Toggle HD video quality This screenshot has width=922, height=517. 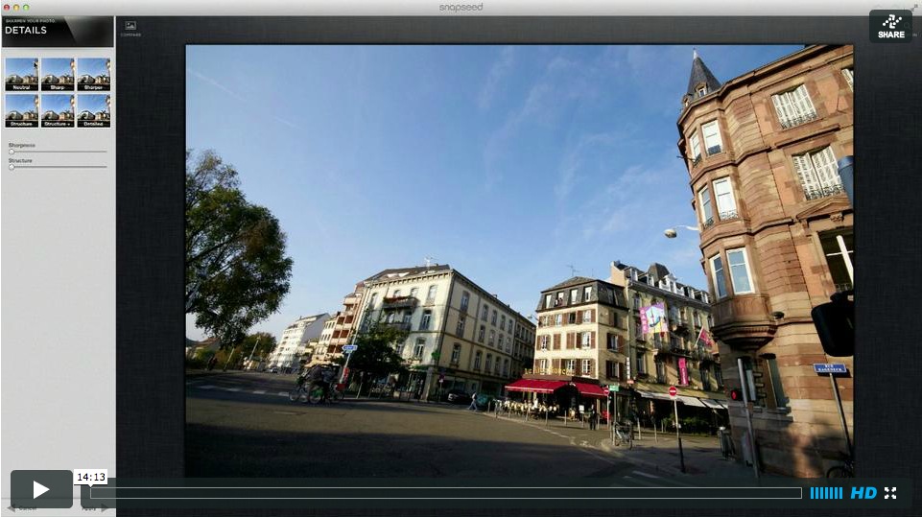coord(863,493)
